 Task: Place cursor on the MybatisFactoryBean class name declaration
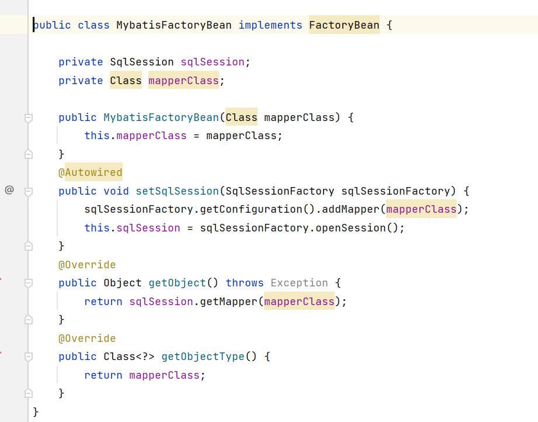pyautogui.click(x=173, y=25)
